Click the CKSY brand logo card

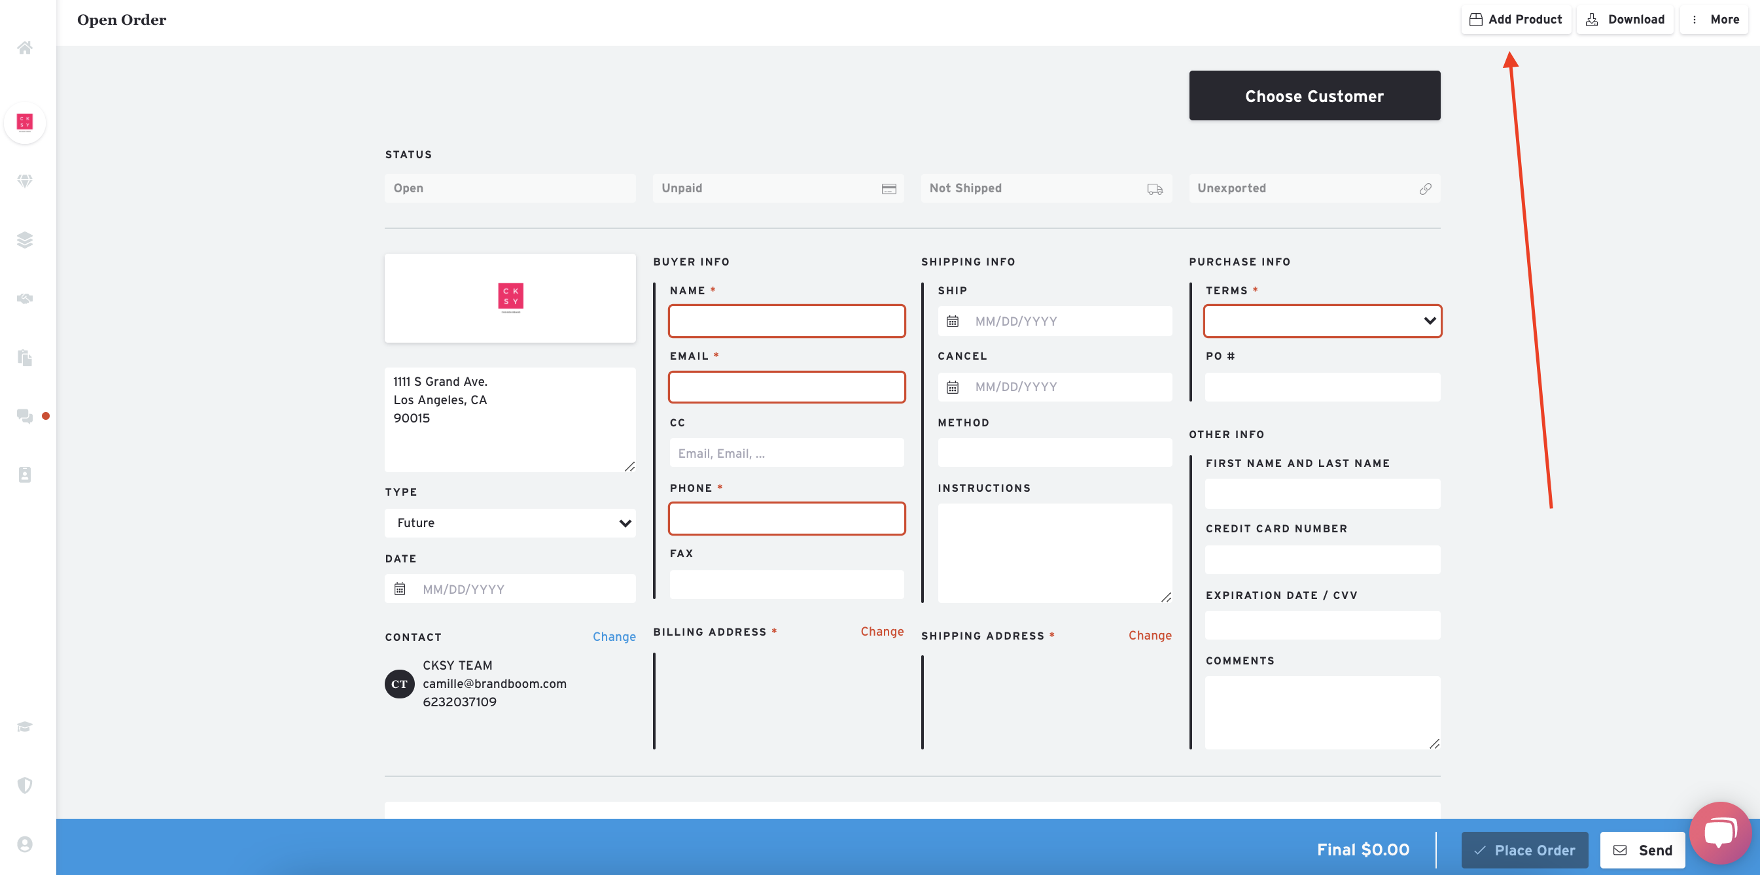(510, 298)
